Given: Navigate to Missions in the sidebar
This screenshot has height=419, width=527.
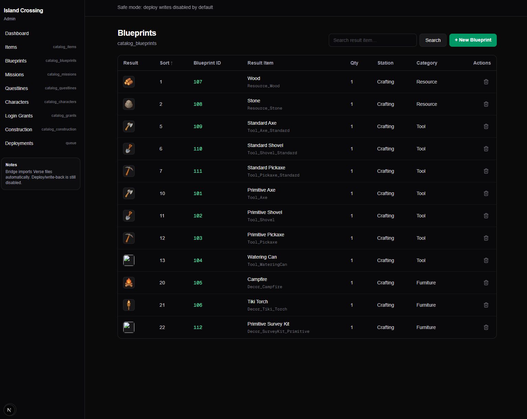Looking at the screenshot, I should [x=14, y=75].
